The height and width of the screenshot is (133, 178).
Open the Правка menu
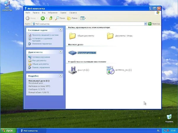coord(36,12)
